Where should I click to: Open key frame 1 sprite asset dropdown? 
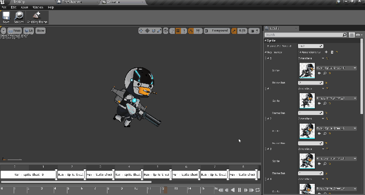(x=337, y=98)
